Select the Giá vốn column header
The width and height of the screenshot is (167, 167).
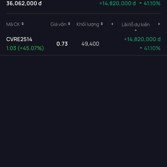coord(58,24)
